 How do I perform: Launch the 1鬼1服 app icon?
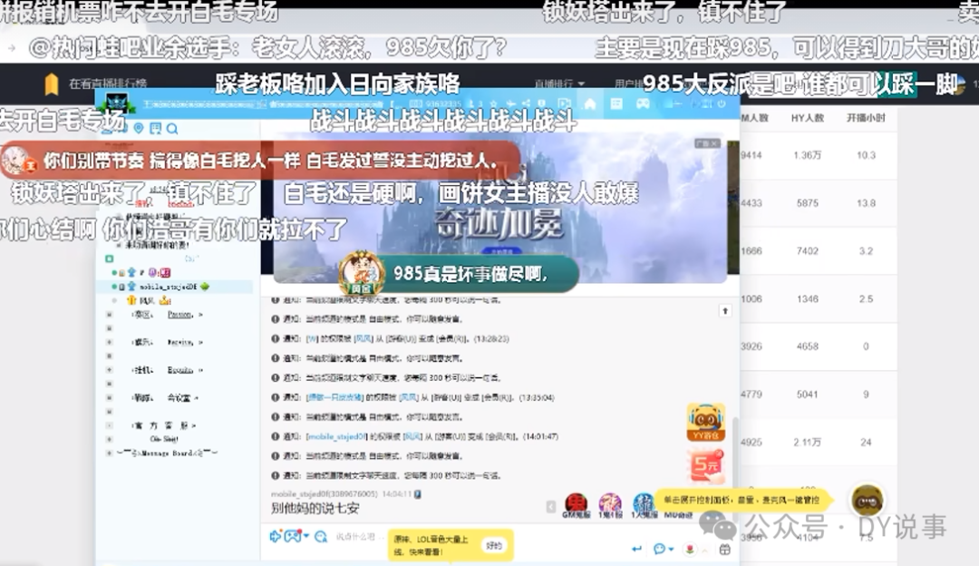tap(610, 505)
